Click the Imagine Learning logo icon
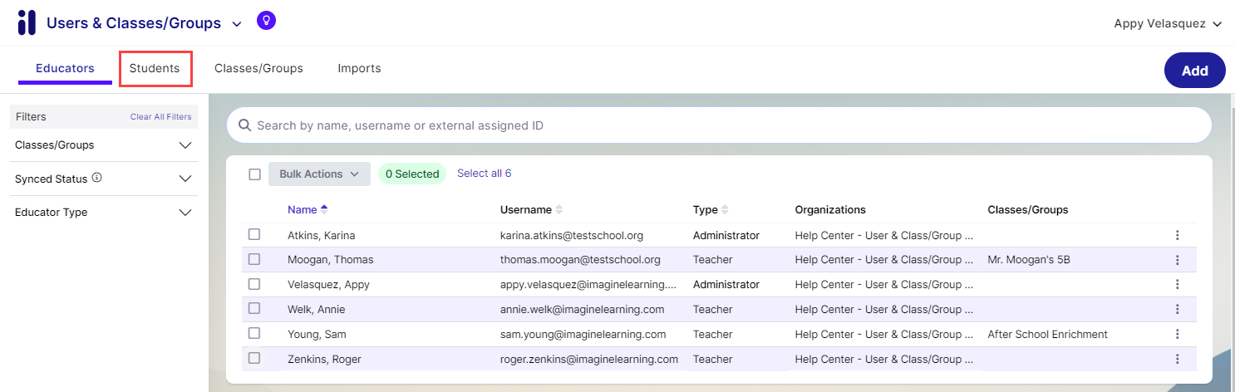1235x392 pixels. (27, 22)
